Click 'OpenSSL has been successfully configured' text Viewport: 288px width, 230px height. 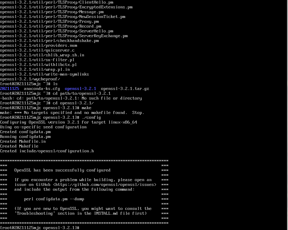(63, 170)
